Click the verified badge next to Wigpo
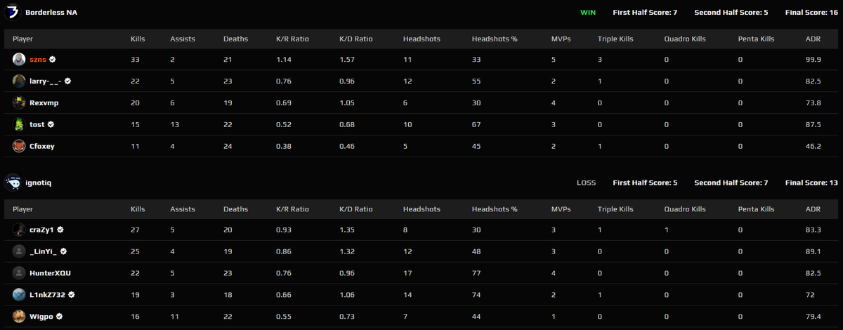843x330 pixels. point(59,316)
